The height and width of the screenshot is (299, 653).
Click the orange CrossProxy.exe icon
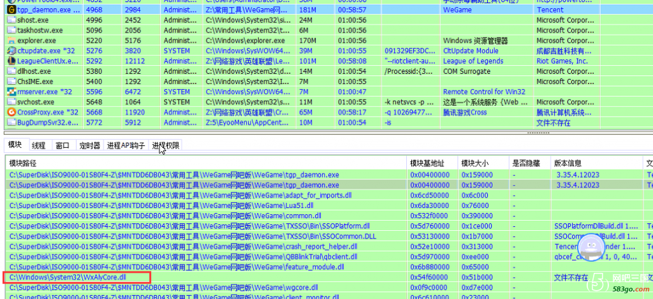point(11,112)
